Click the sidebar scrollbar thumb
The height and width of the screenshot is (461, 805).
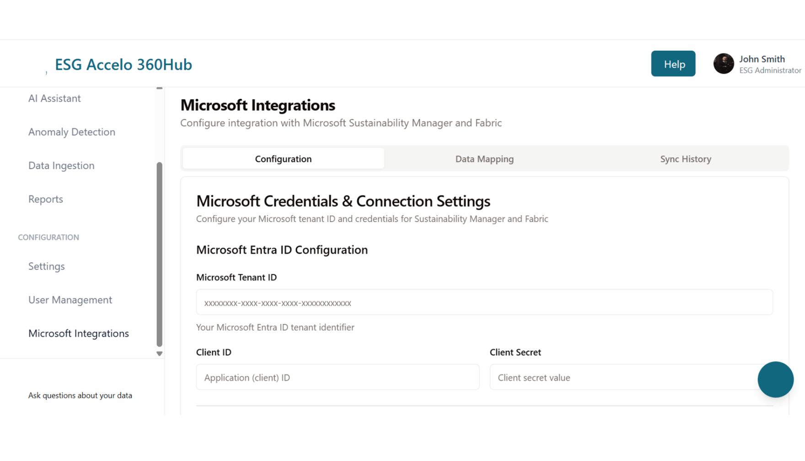[x=159, y=254]
